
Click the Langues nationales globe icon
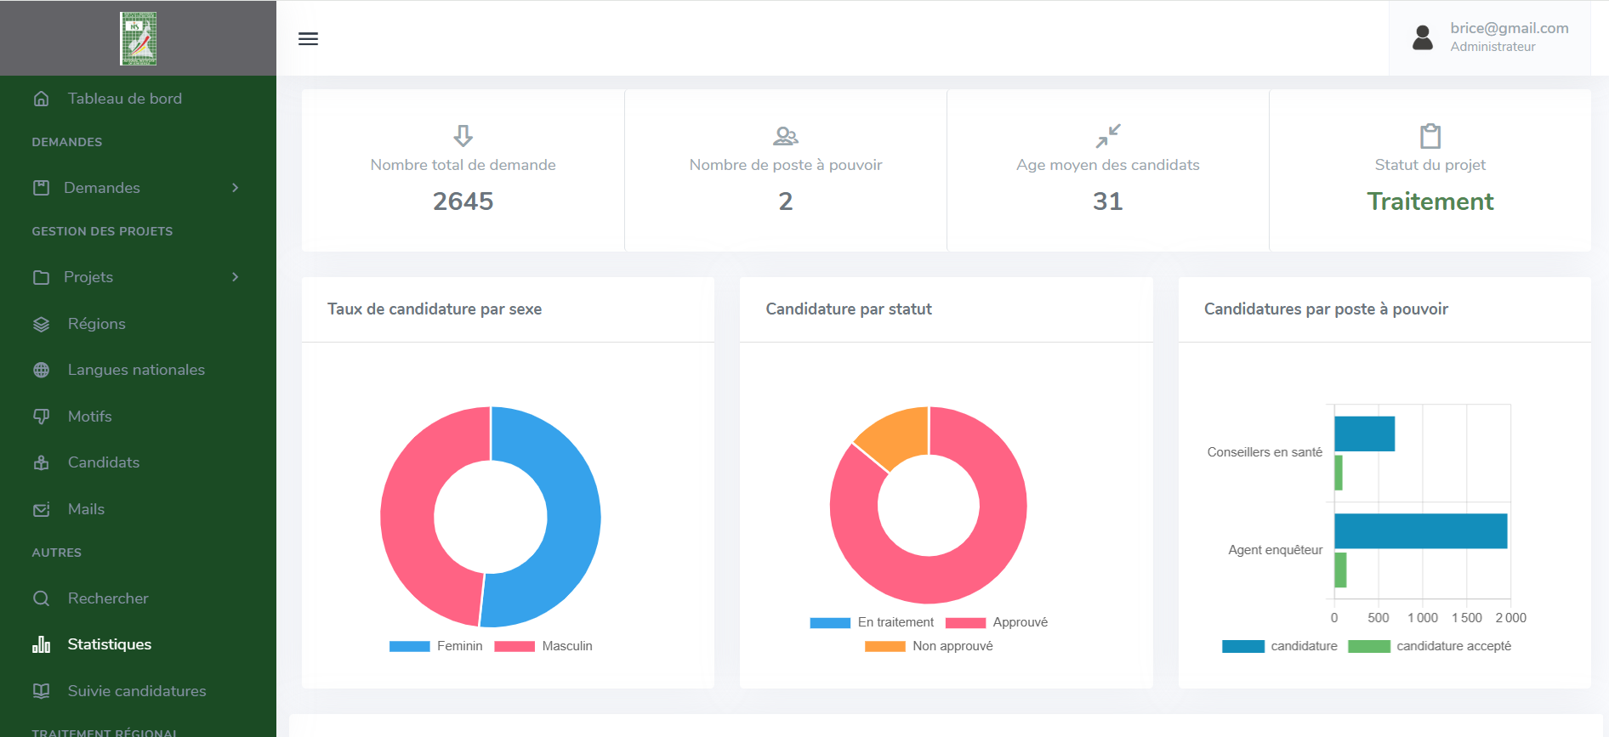click(x=41, y=370)
